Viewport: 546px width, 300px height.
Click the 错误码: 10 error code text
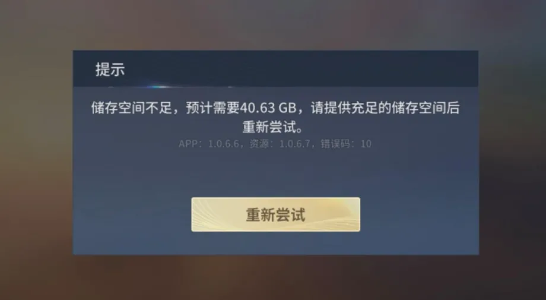(346, 144)
